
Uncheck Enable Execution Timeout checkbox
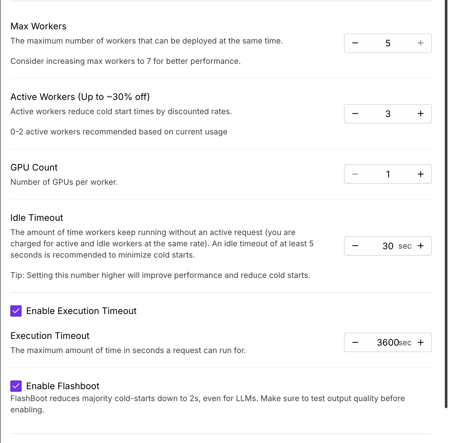click(x=16, y=311)
